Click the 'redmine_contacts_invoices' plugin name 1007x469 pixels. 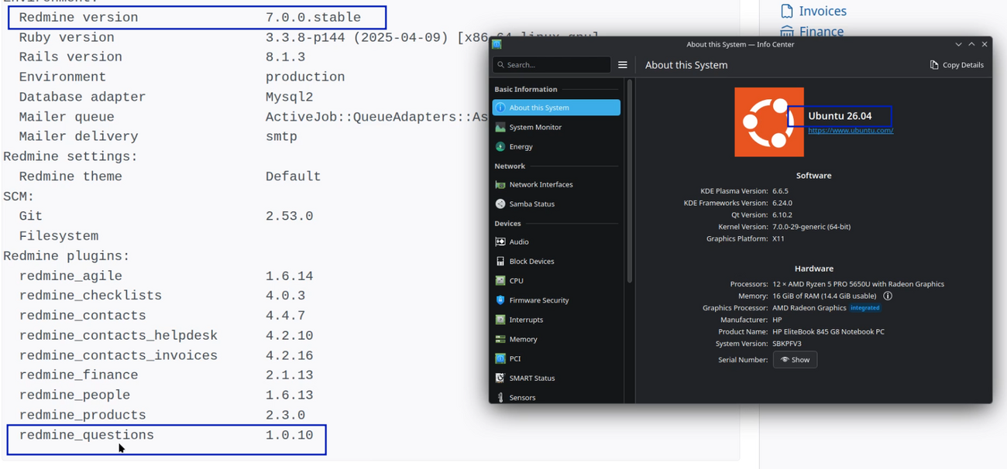119,356
